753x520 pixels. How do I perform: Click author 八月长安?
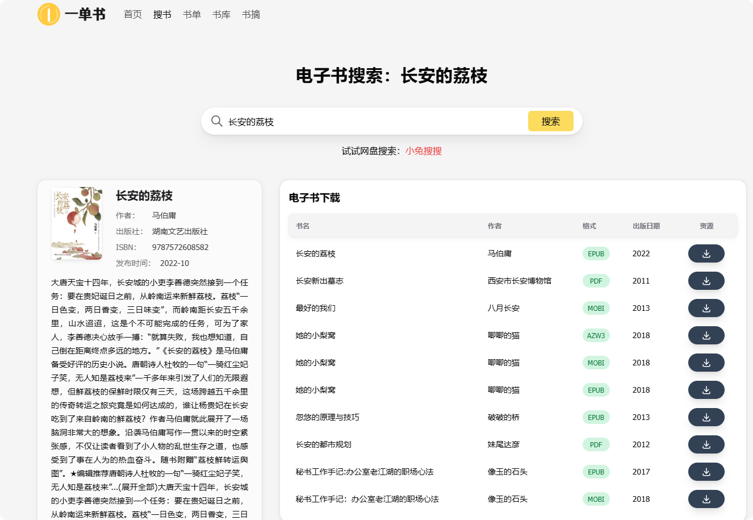tap(504, 308)
